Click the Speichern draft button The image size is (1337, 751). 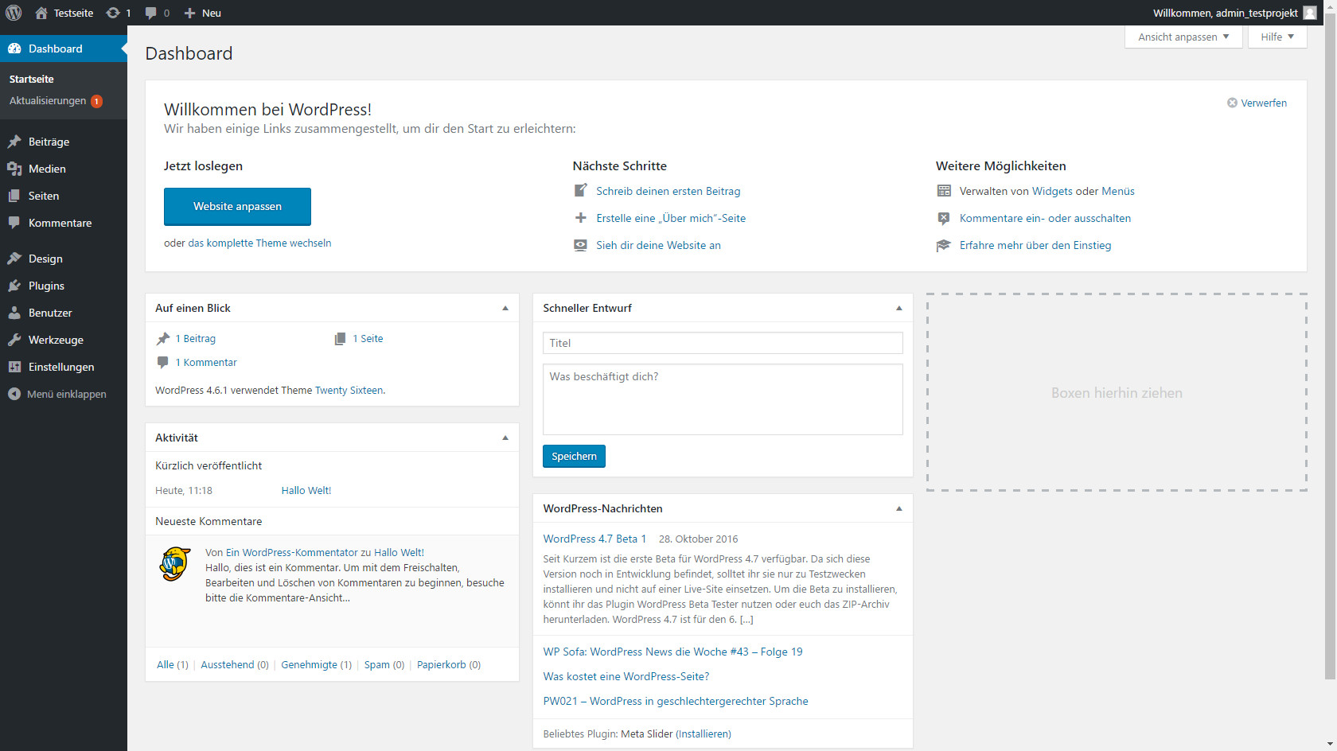click(x=574, y=456)
